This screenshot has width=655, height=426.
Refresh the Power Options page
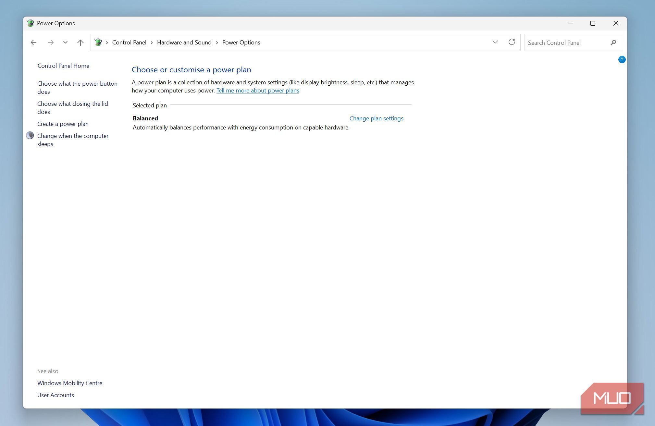512,42
